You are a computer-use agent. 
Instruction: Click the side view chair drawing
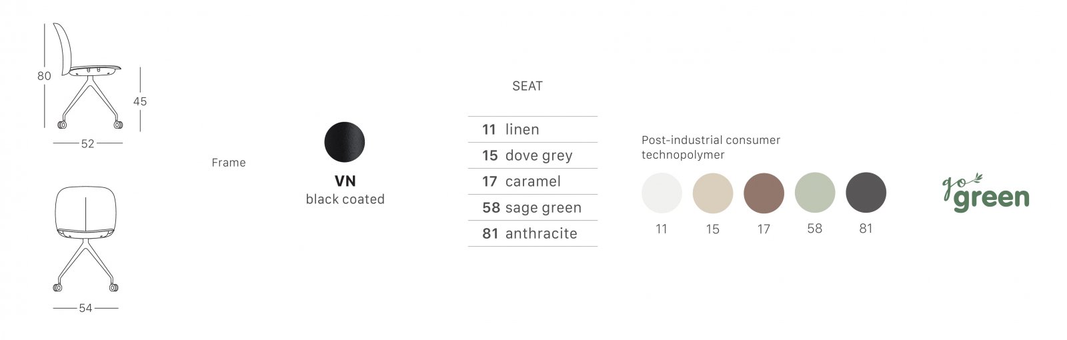89,76
